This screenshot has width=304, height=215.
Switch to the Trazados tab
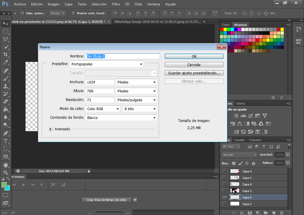255,140
